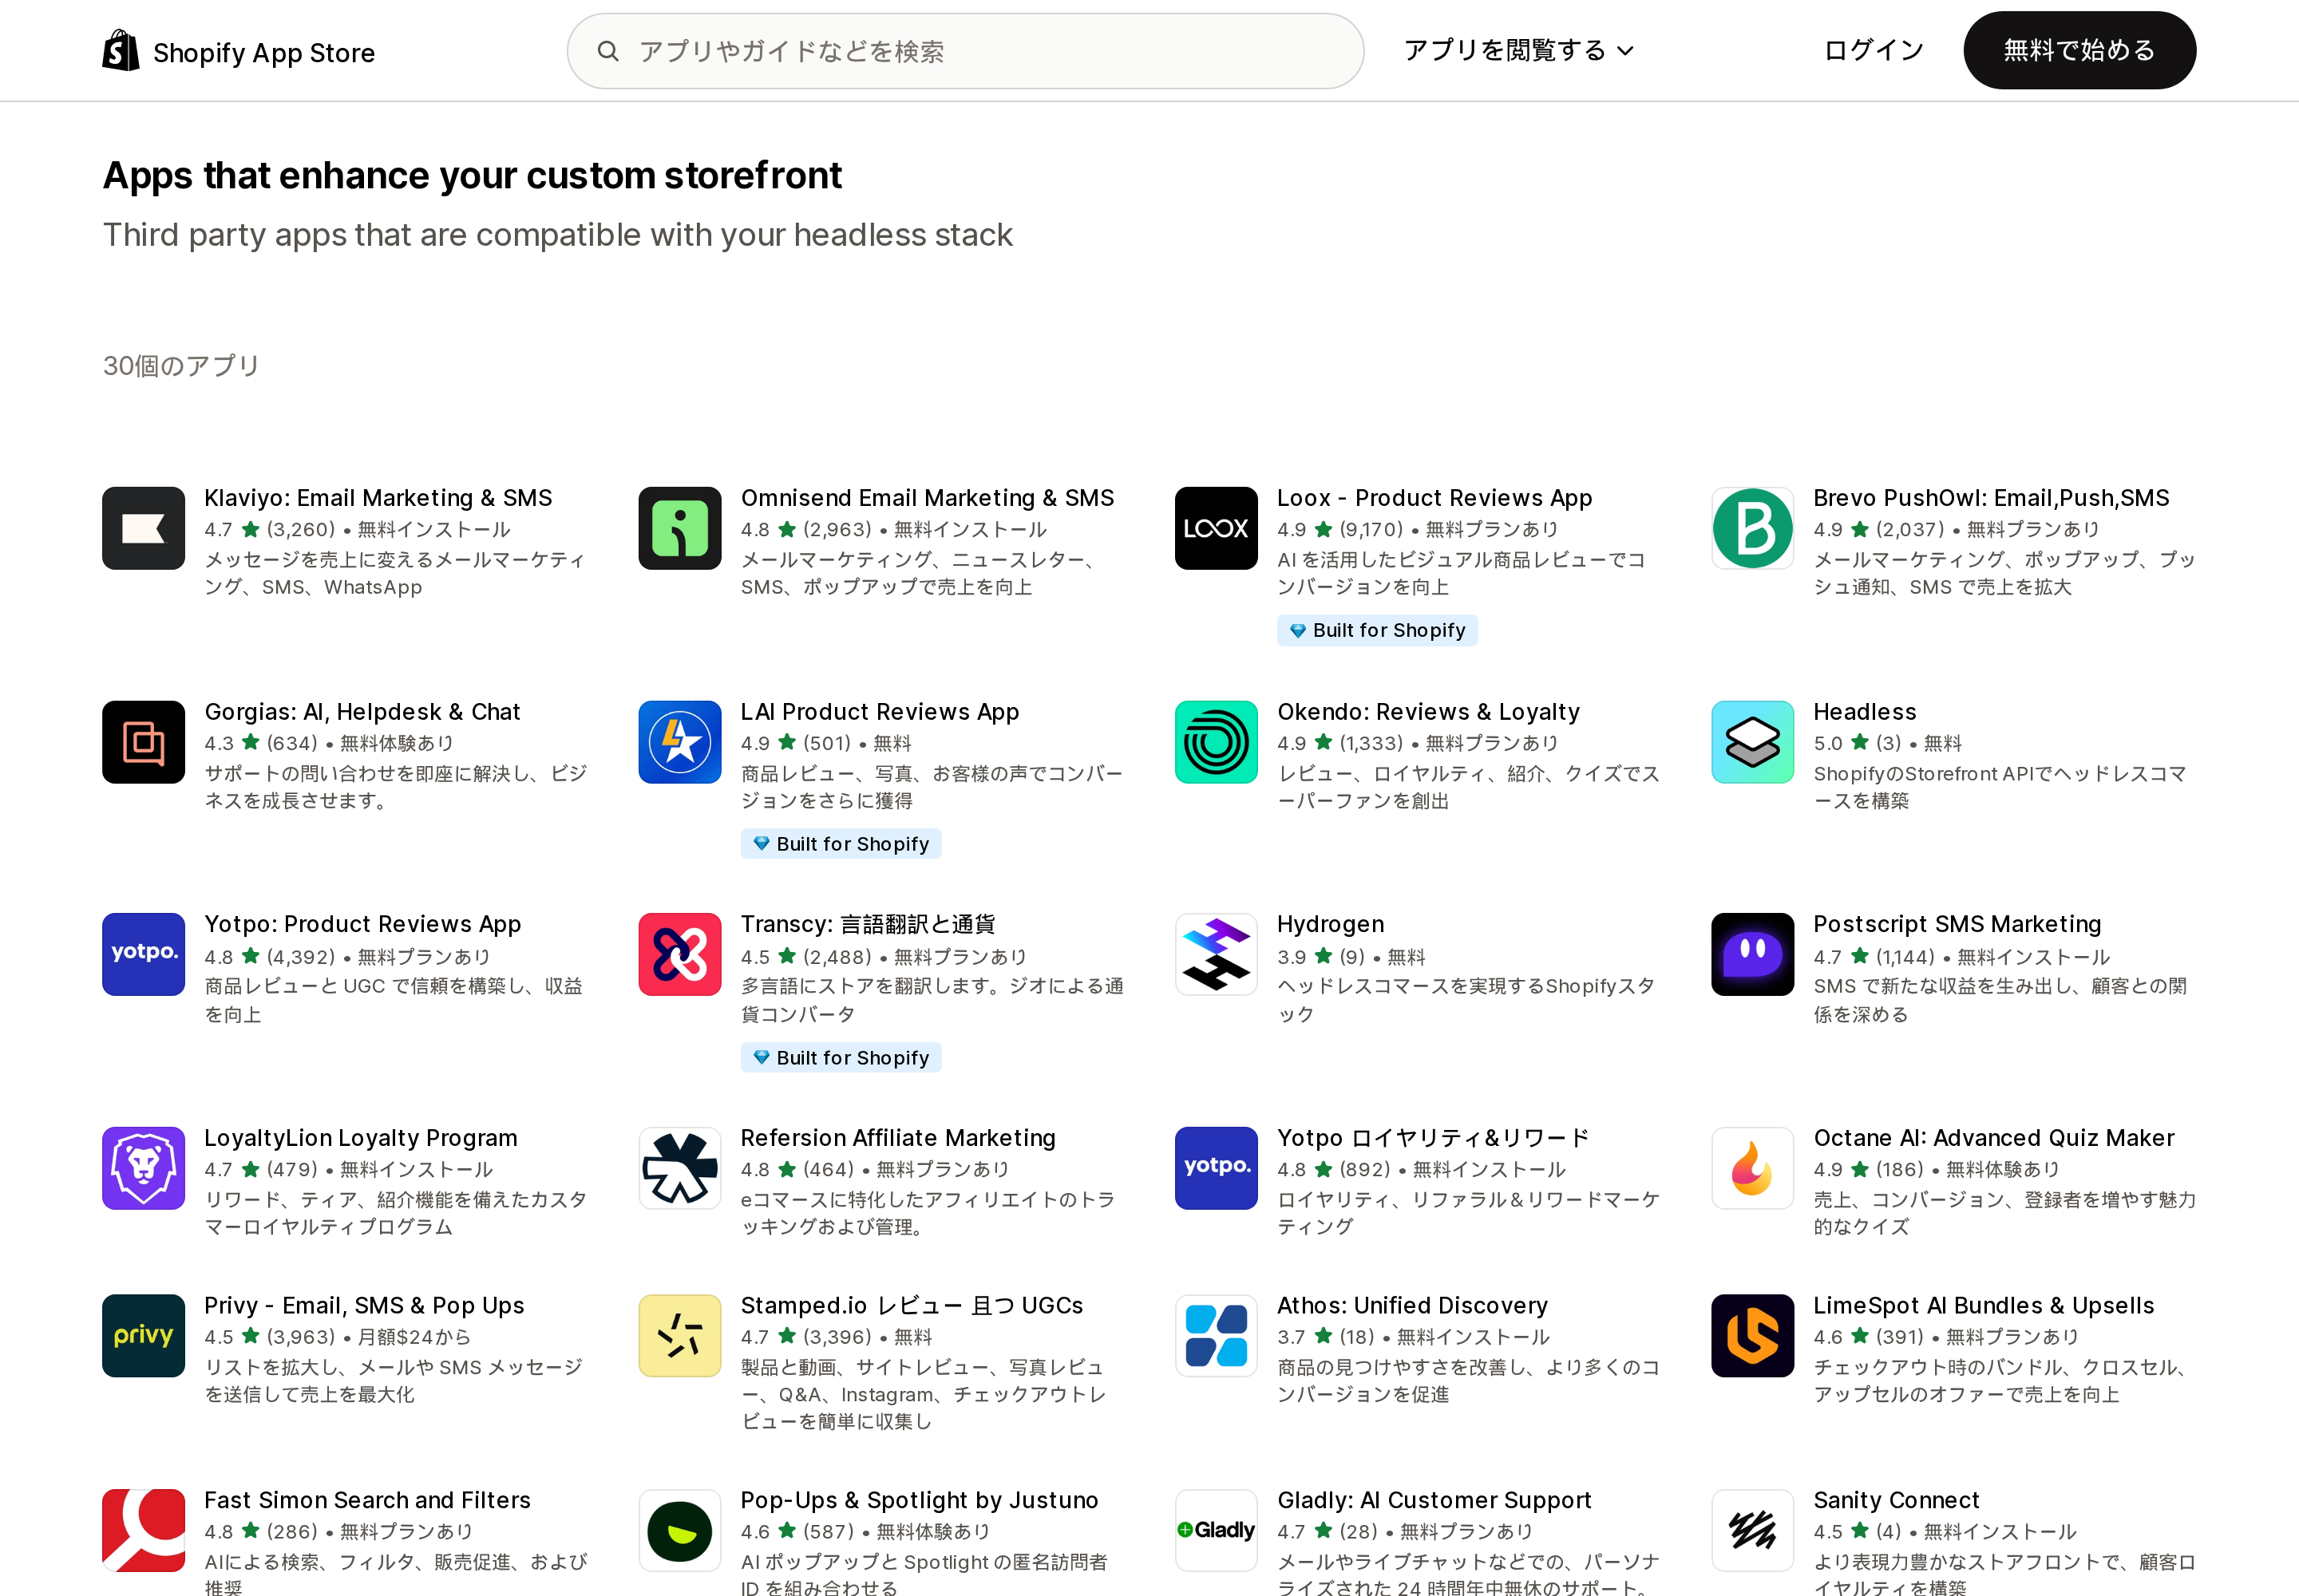This screenshot has height=1596, width=2299.
Task: Click the 30個のアプリ count text
Action: pos(181,366)
